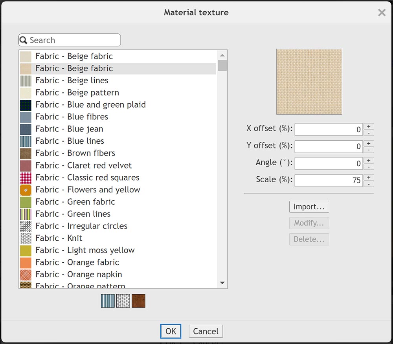Increase the X offset value with plus
Image resolution: width=393 pixels, height=344 pixels.
click(x=369, y=126)
